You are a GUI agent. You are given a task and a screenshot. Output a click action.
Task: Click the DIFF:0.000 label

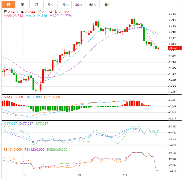(33, 97)
